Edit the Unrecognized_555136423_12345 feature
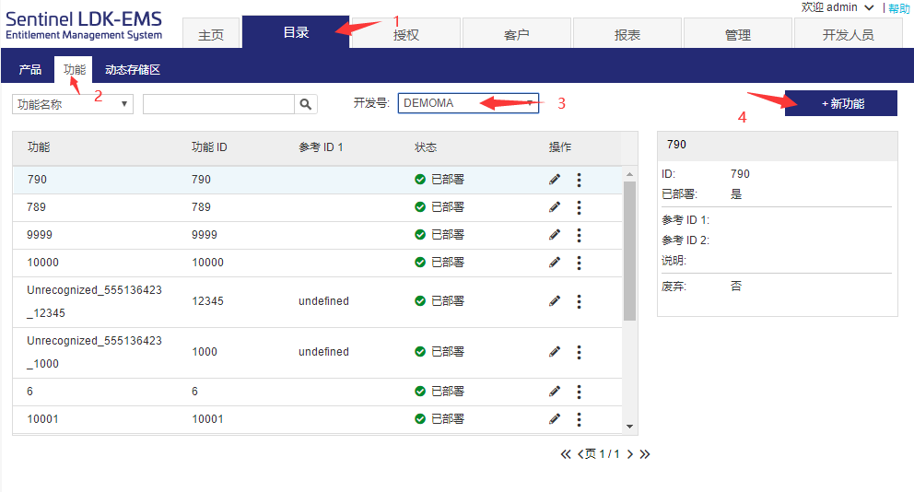This screenshot has height=492, width=914. tap(555, 301)
